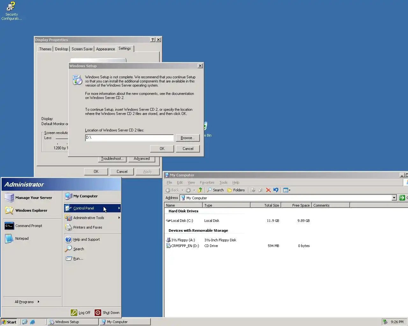Click the red Delete toolbar icon
408x326 pixels.
pyautogui.click(x=268, y=190)
